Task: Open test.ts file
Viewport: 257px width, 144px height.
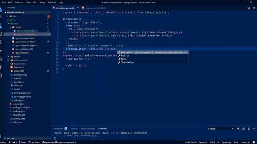Action: [17, 89]
